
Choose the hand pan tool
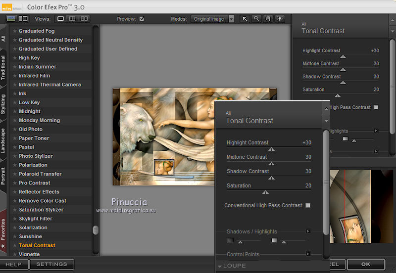pos(268,19)
